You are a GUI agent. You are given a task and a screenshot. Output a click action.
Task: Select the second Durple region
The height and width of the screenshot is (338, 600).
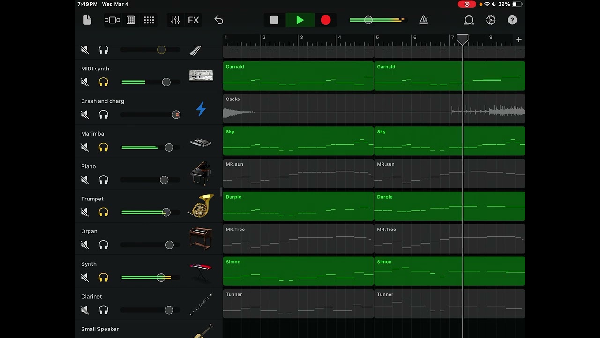click(x=450, y=206)
